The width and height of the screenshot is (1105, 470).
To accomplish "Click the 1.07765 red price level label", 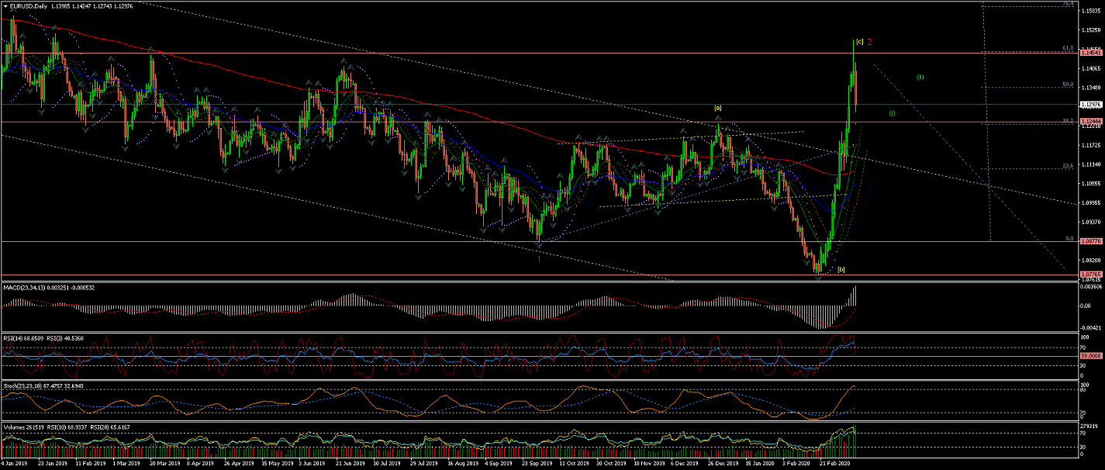I will click(x=1090, y=275).
